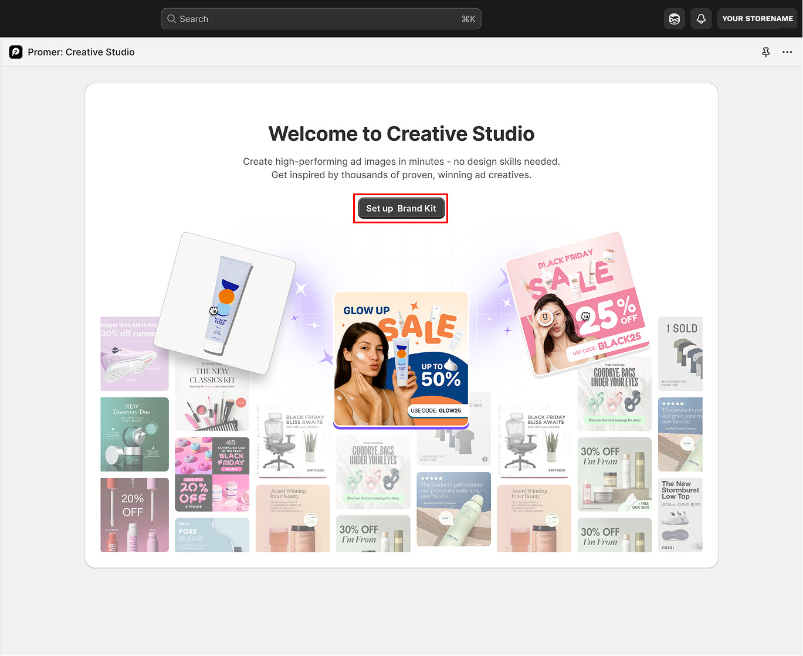Screen dimensions: 803x656
Task: Open the sidekick assistant icon in top bar
Action: pos(675,19)
